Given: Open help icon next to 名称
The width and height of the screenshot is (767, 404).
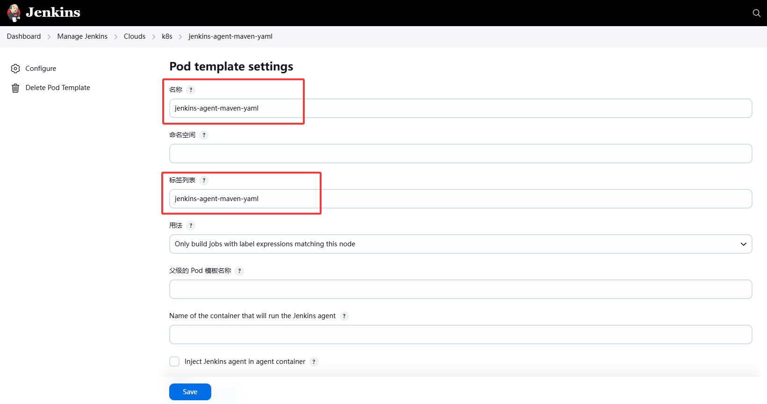Looking at the screenshot, I should 191,90.
